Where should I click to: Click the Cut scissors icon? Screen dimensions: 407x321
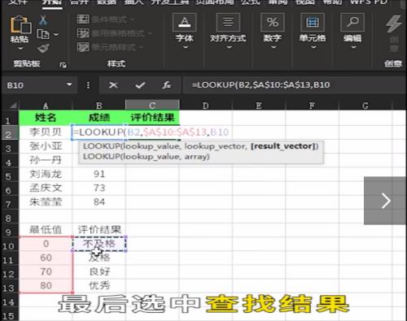click(x=43, y=20)
